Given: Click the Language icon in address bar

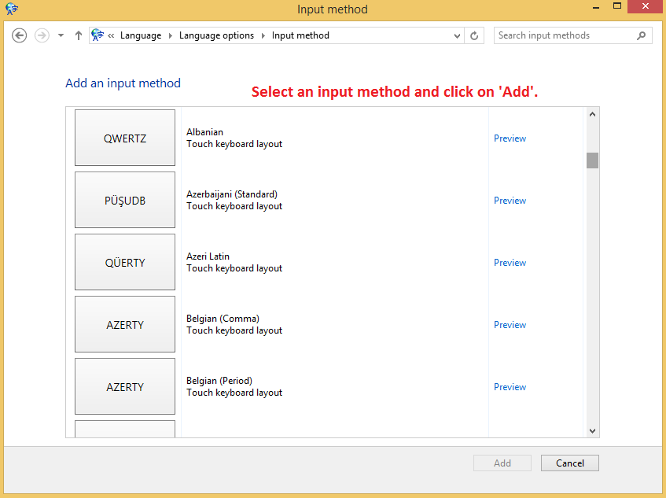Looking at the screenshot, I should click(x=98, y=35).
